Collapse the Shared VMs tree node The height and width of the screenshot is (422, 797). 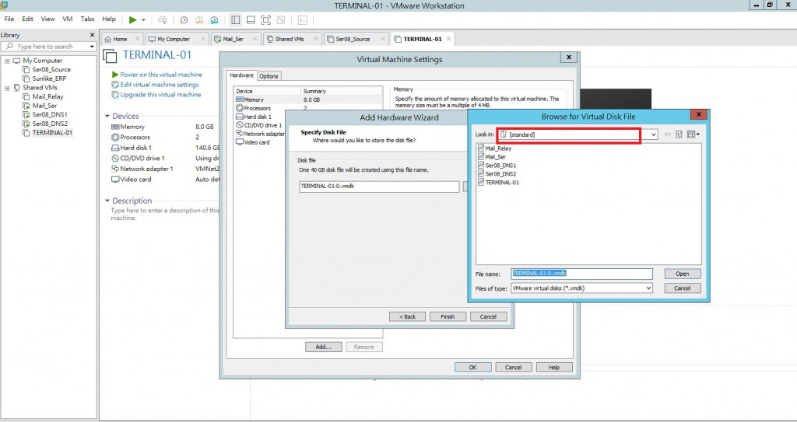pos(8,88)
